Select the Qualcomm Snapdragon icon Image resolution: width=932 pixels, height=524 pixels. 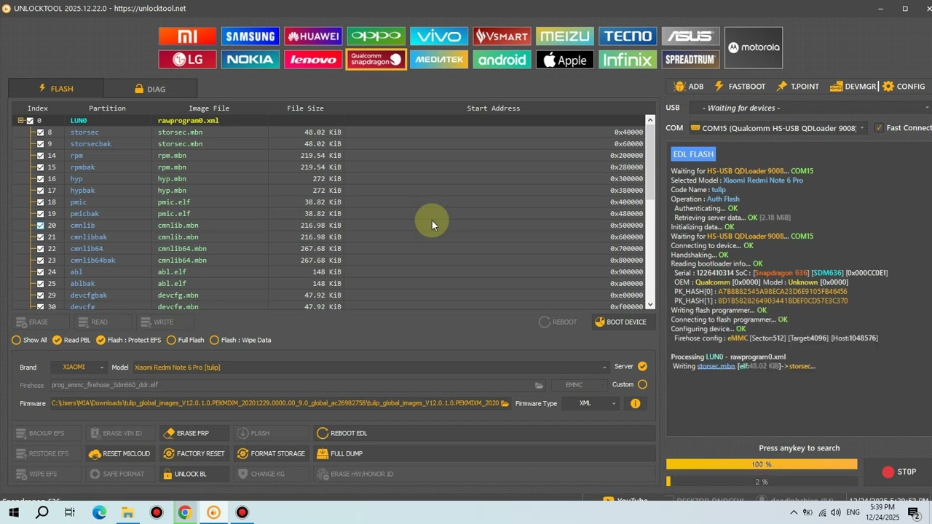pyautogui.click(x=376, y=60)
